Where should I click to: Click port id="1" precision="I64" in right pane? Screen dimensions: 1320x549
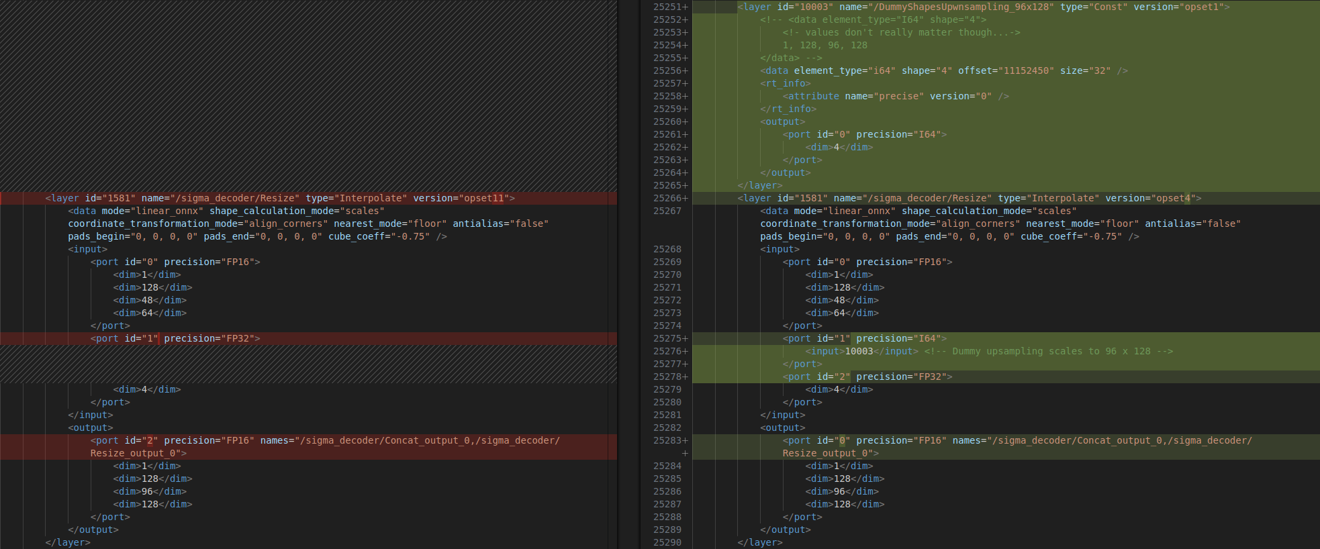pos(865,338)
